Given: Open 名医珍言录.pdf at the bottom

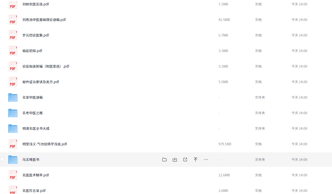Looking at the screenshot, I should coord(34,191).
